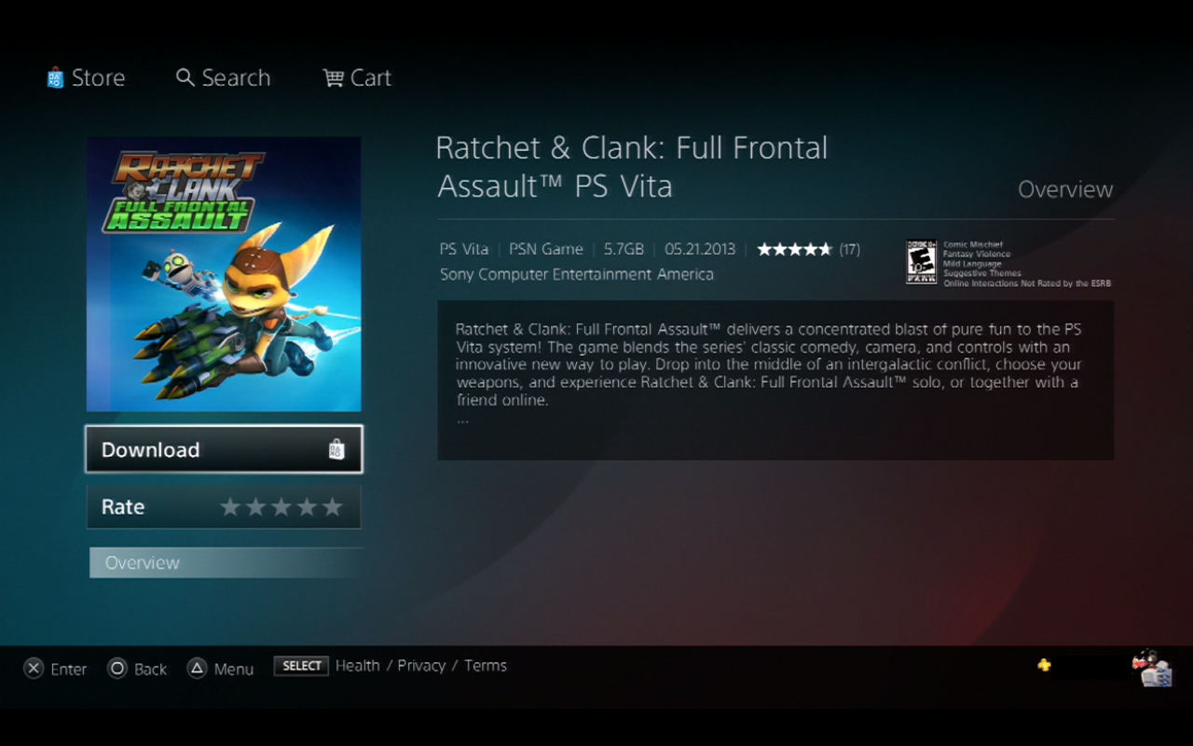The width and height of the screenshot is (1193, 746).
Task: Expand the game description ellipsis
Action: tap(462, 420)
